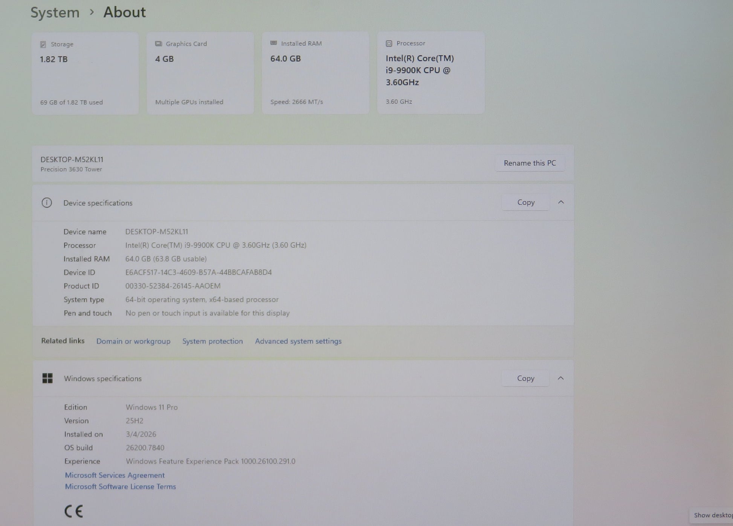
Task: Click the Storage card icon
Action: click(43, 44)
